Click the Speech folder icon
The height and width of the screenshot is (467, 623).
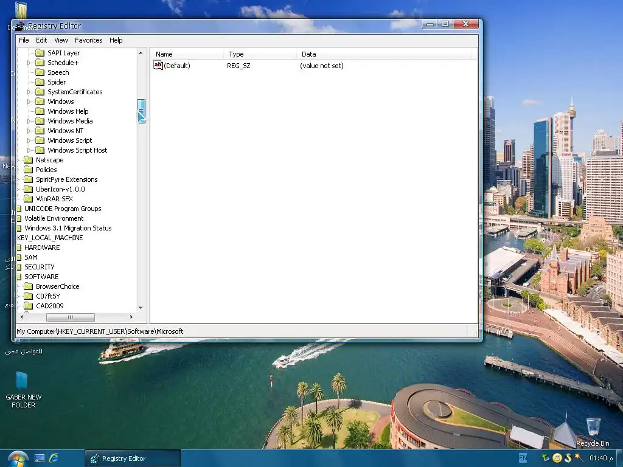coord(40,72)
